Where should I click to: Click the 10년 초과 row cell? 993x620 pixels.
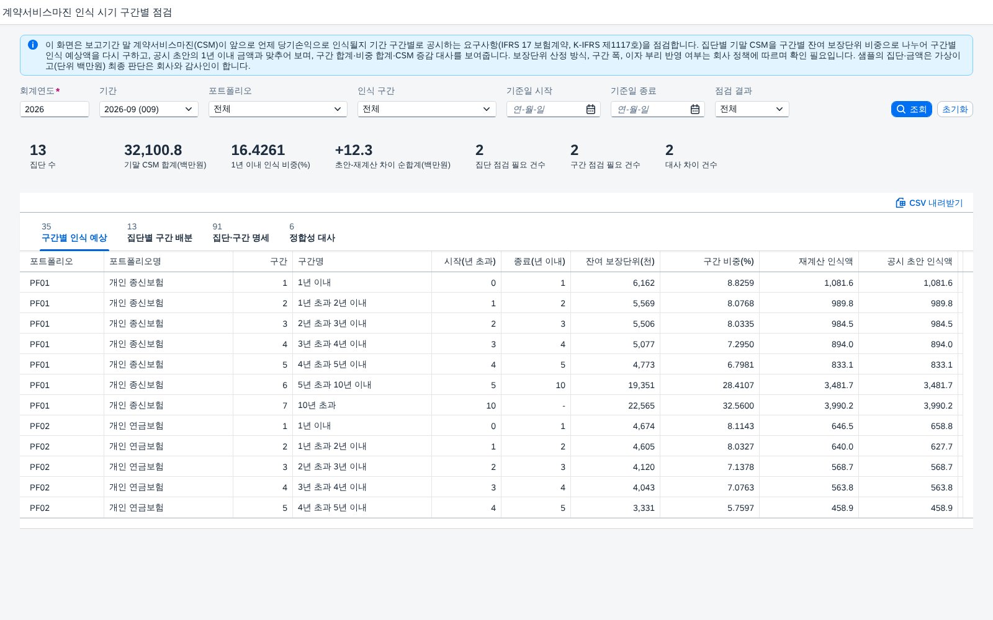point(362,405)
